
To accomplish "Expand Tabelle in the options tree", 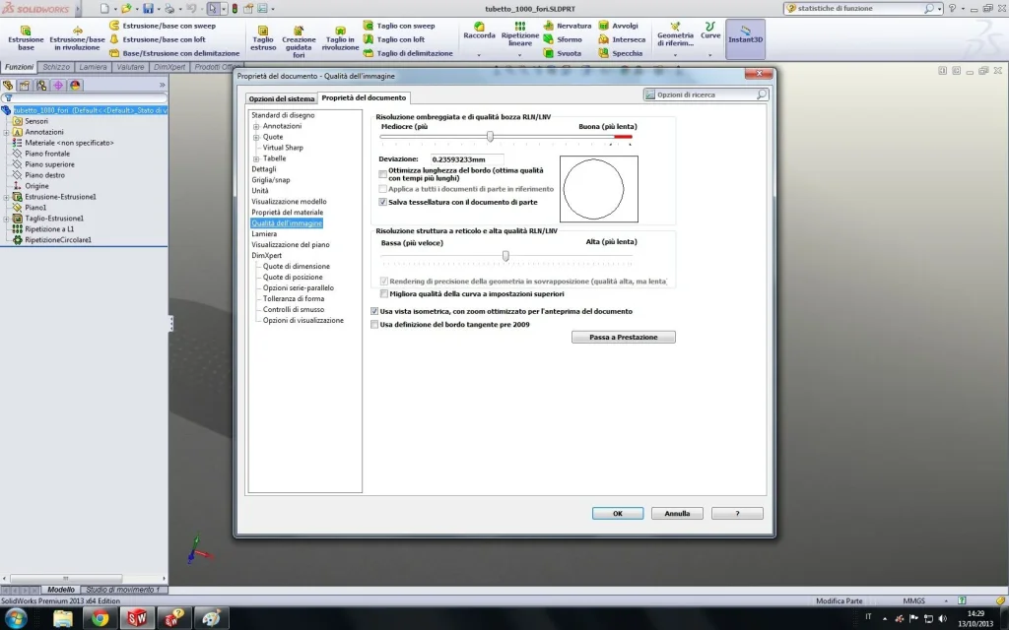I will (x=256, y=158).
